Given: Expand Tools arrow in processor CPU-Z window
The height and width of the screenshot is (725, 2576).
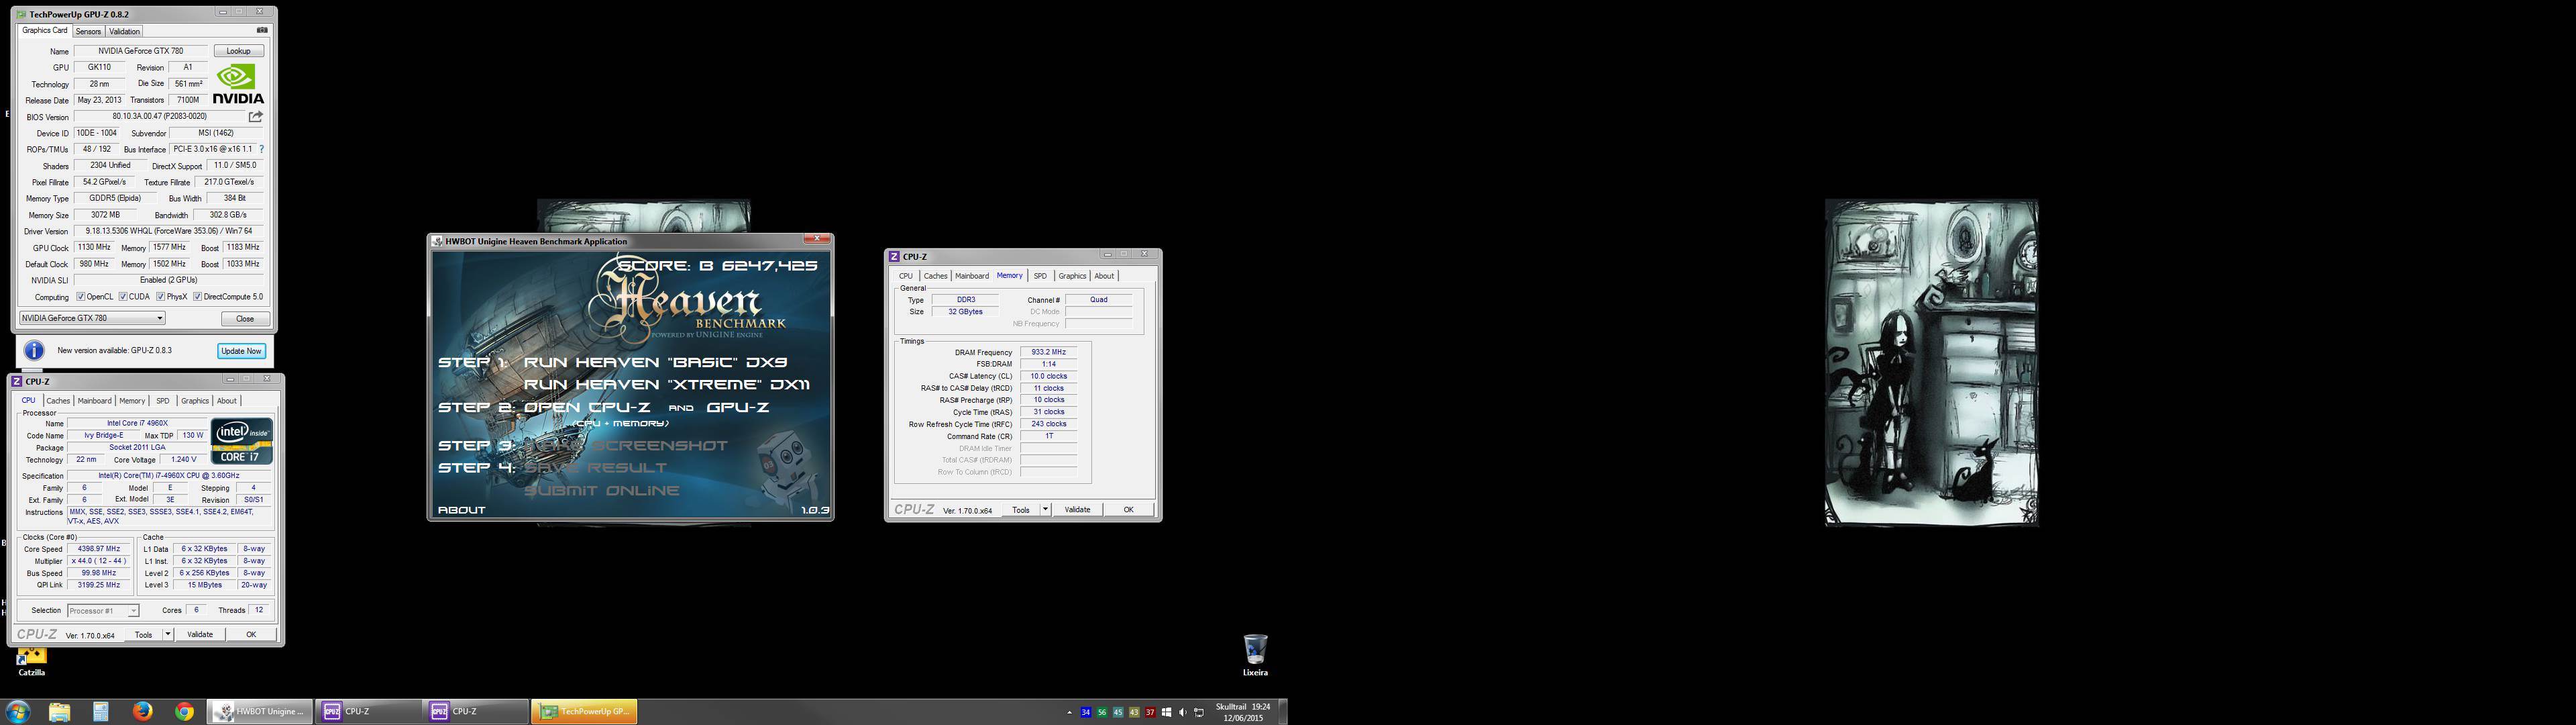Looking at the screenshot, I should pos(168,634).
